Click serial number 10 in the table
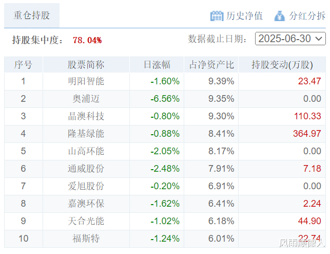The height and width of the screenshot is (254, 330). (x=24, y=239)
